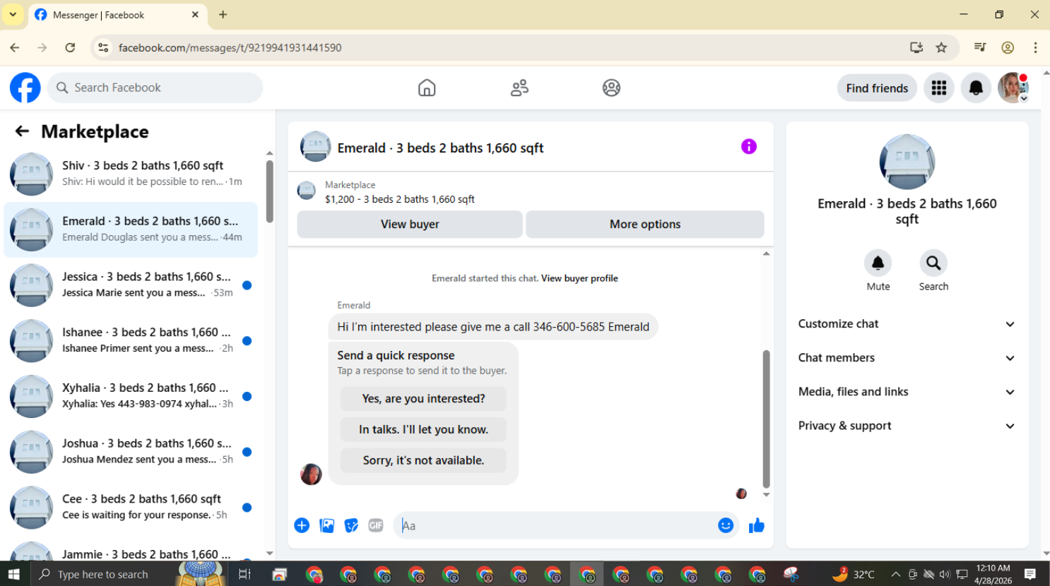This screenshot has height=586, width=1050.
Task: Open Chrome profile icon
Action: (x=1008, y=47)
